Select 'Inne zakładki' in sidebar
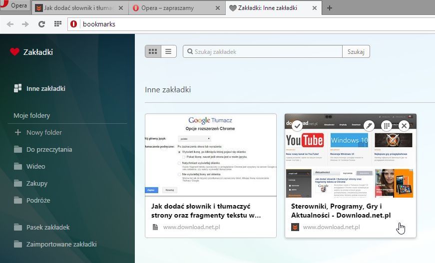 pos(46,89)
